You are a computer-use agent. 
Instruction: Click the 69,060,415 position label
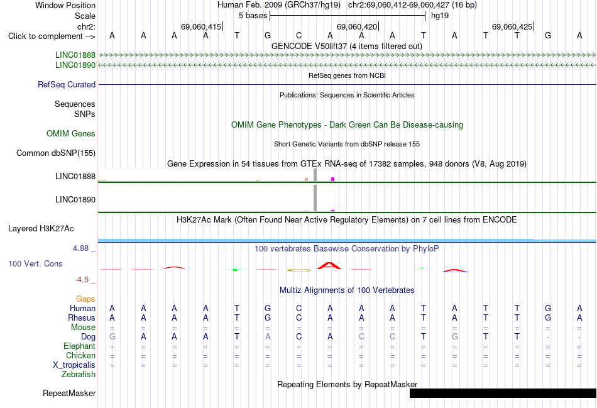pos(201,26)
